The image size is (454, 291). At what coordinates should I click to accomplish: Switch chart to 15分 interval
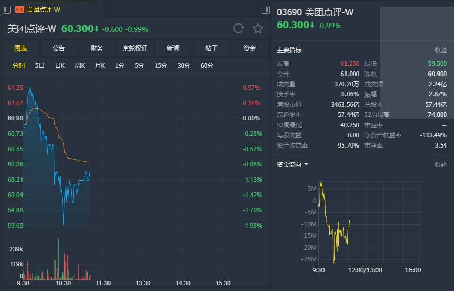pos(161,65)
